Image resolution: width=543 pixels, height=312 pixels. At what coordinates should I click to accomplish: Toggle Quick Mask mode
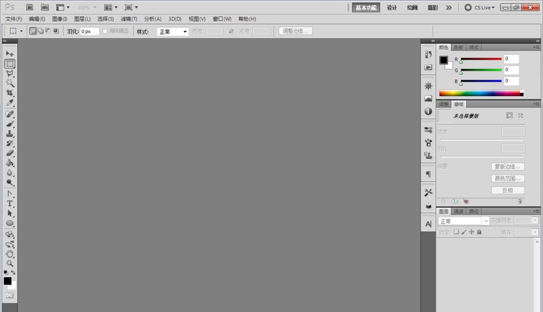click(x=10, y=295)
